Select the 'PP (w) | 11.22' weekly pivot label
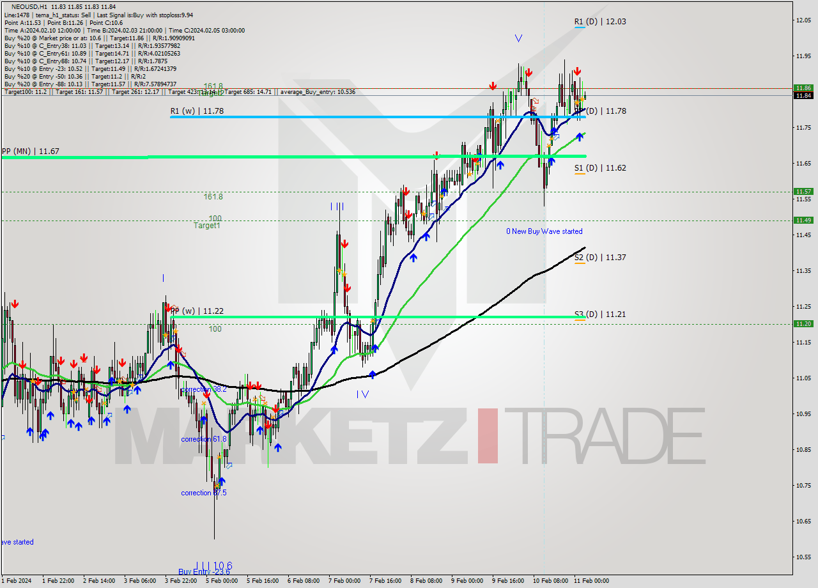Screen dimensions: 818x588 click(197, 311)
